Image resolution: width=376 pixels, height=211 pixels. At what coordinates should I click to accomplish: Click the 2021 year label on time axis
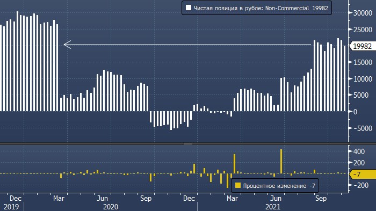point(273,207)
